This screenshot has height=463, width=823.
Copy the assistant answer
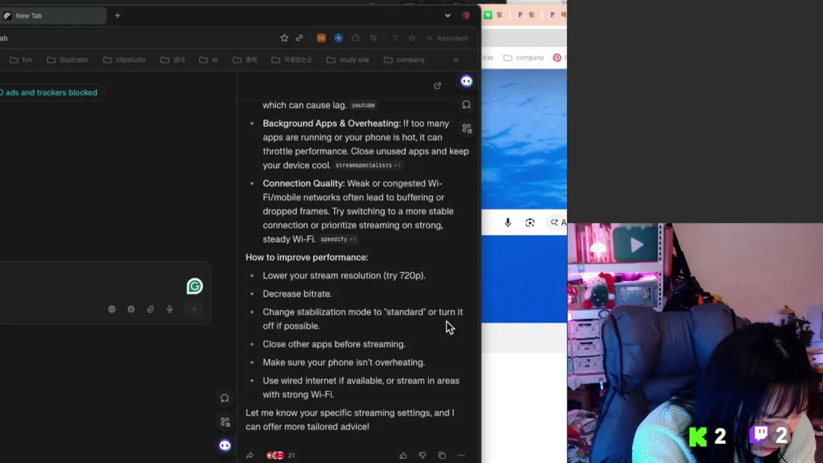[442, 455]
